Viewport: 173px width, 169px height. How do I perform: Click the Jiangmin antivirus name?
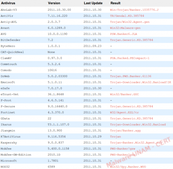8,131
